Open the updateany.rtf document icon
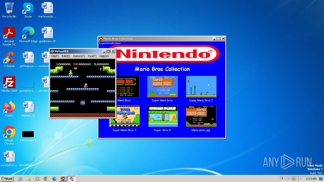This screenshot has width=324, height=182. point(47,35)
